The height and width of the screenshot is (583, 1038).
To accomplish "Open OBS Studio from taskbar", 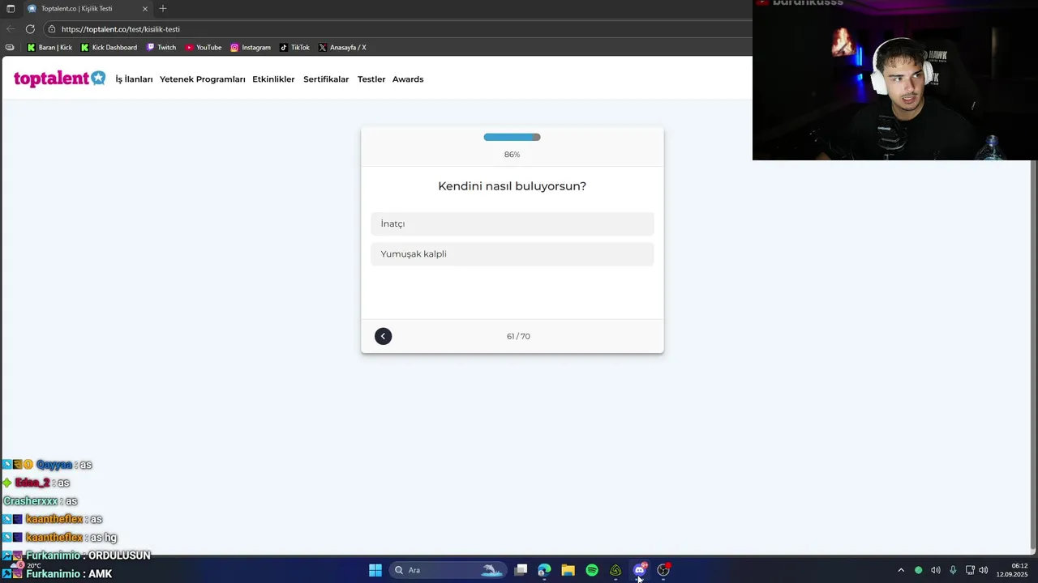I will 663,570.
